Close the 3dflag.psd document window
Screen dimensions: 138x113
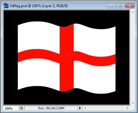coord(130,6)
